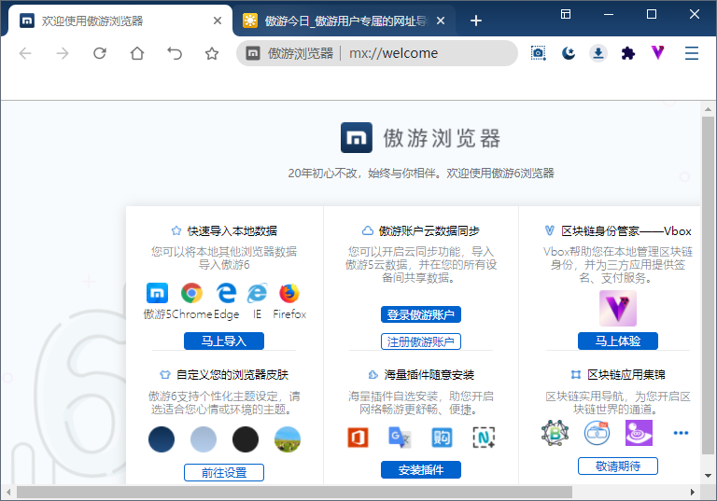Viewport: 717px width, 501px height.
Task: Select the Firefox import icon
Action: point(289,293)
